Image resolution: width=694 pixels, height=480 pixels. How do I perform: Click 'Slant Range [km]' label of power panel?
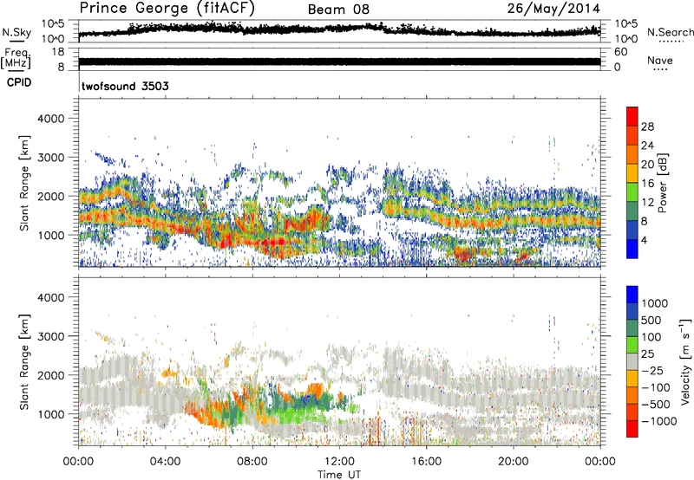[24, 183]
